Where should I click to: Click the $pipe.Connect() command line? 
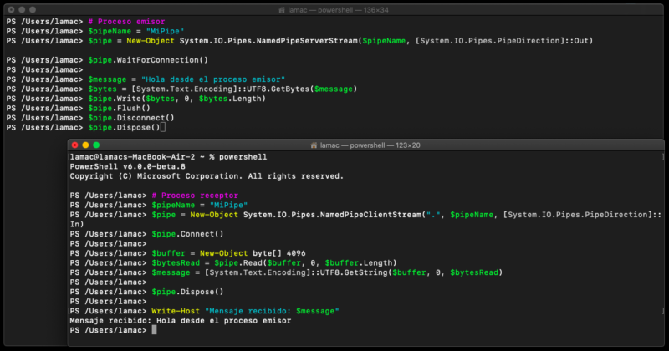pos(187,234)
